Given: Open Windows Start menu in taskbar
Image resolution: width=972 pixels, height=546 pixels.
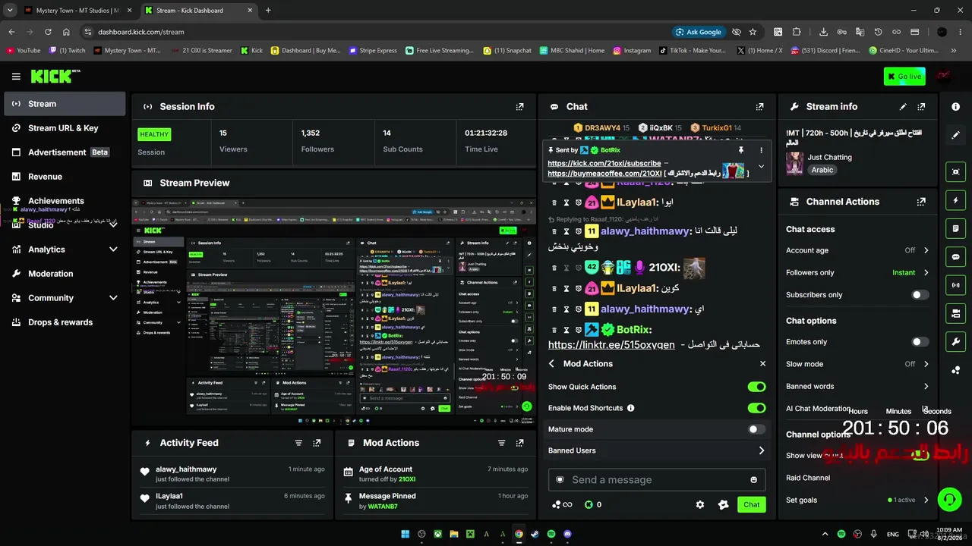Looking at the screenshot, I should [x=405, y=534].
